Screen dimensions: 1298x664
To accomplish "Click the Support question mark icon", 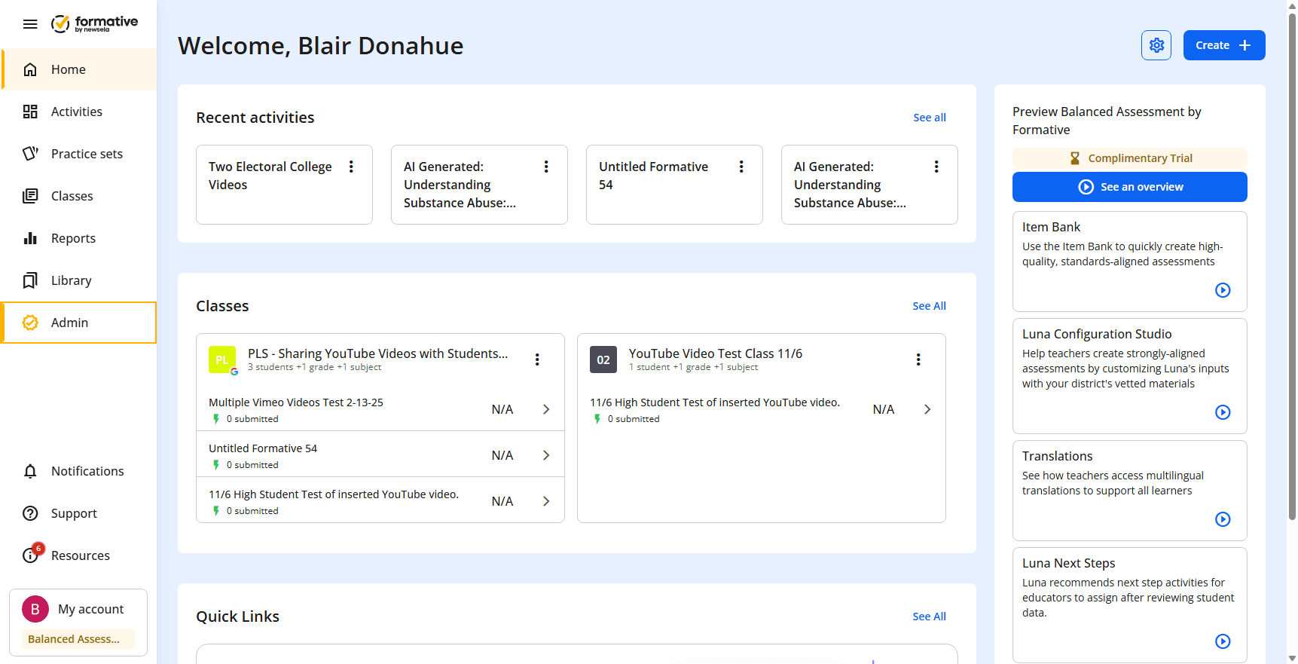I will point(30,513).
